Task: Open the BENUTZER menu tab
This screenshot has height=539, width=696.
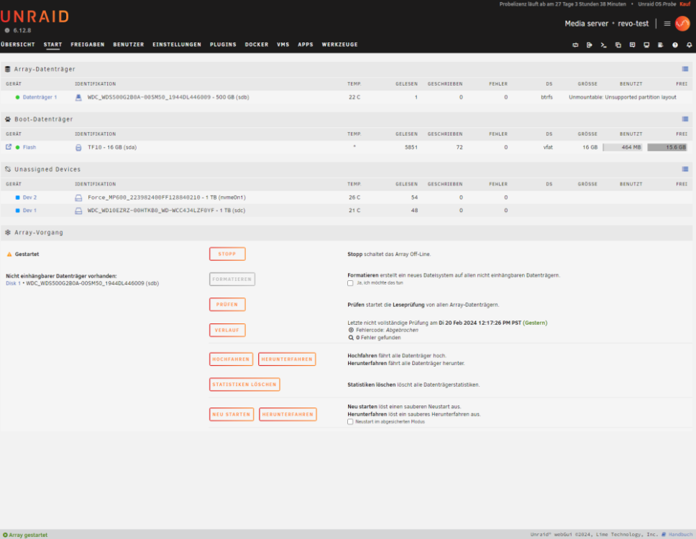Action: pos(129,45)
